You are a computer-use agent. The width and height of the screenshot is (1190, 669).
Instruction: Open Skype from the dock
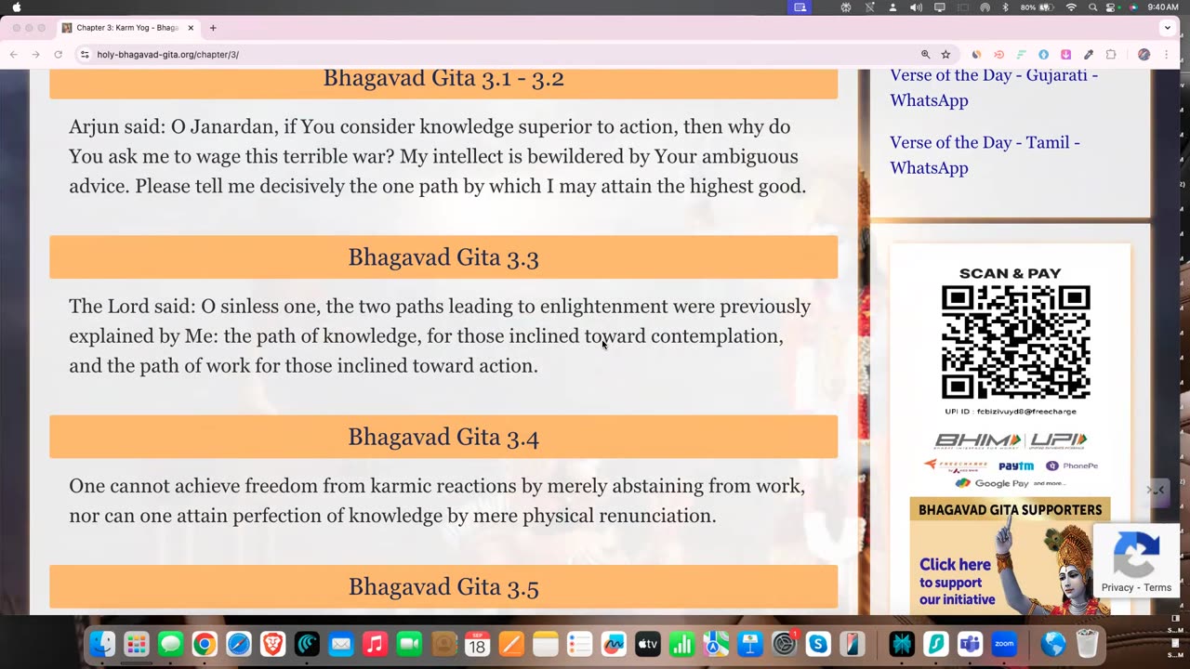pos(818,644)
